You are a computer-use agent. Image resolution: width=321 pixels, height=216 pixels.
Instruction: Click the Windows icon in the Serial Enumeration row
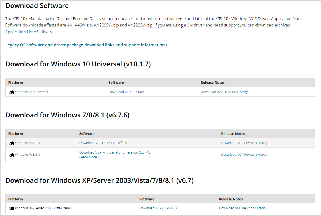(12, 155)
